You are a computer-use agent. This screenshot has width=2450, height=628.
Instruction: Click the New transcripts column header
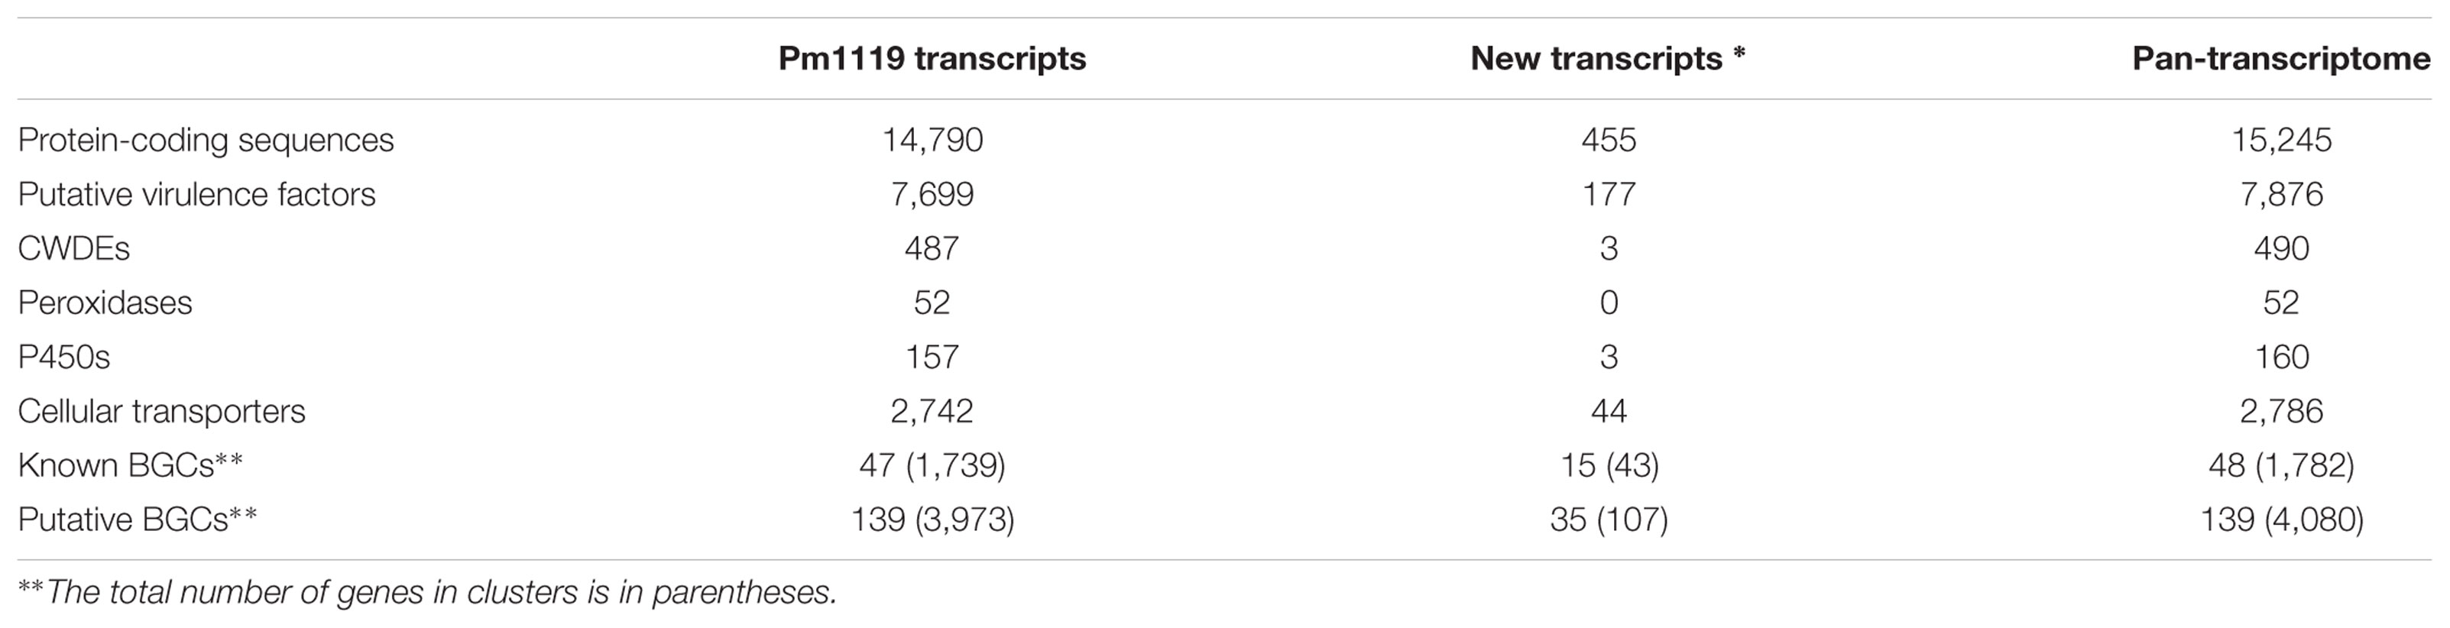click(x=1607, y=59)
